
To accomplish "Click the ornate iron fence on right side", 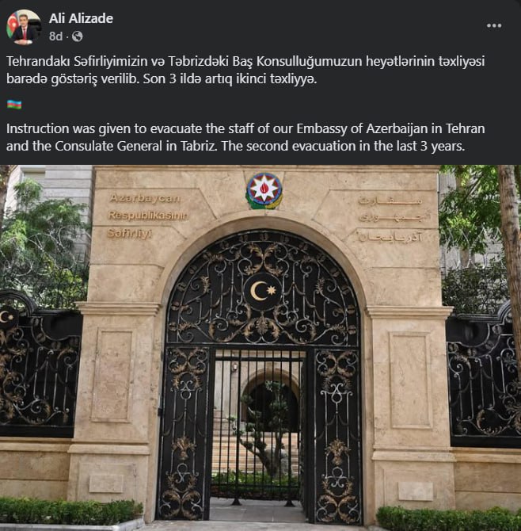I will click(x=484, y=376).
